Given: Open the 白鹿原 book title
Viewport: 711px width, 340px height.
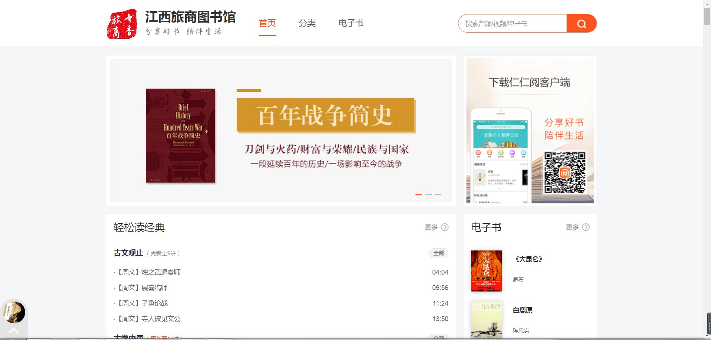Looking at the screenshot, I should pyautogui.click(x=523, y=310).
